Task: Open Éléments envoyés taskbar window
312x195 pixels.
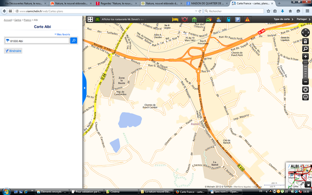Action: (52, 192)
